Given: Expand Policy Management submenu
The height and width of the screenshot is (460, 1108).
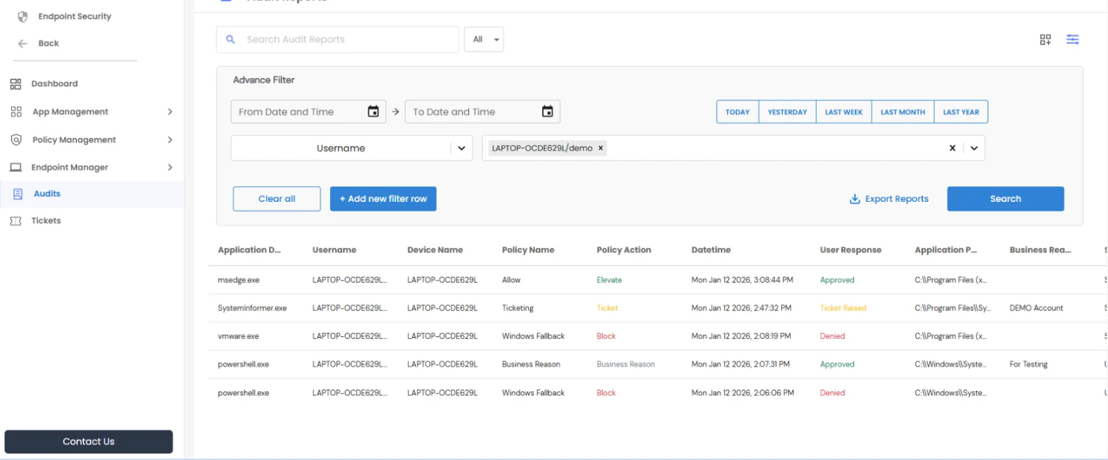Looking at the screenshot, I should tap(170, 140).
